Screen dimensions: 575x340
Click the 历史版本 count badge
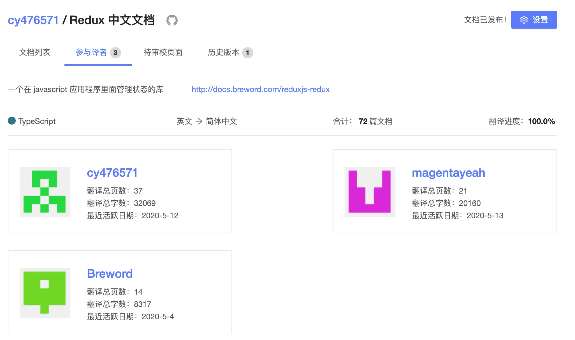point(247,53)
